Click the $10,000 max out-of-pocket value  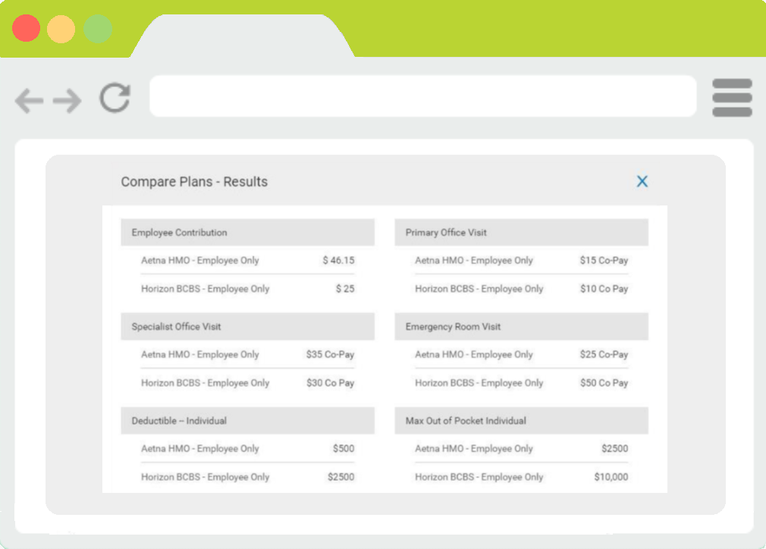point(611,477)
